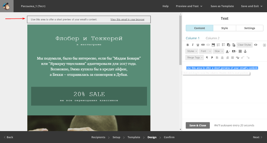This screenshot has width=267, height=143.
Task: Open the text color picker
Action: (x=228, y=51)
